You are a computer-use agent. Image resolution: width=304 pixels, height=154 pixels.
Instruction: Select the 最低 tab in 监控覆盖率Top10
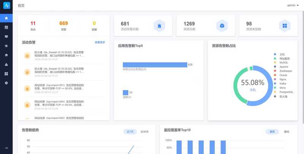pyautogui.click(x=287, y=132)
